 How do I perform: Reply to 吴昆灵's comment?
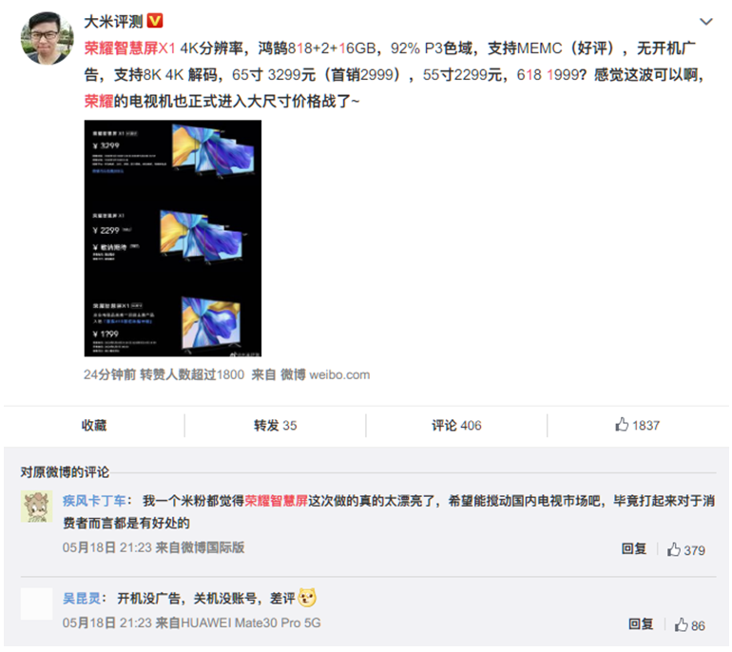pyautogui.click(x=641, y=624)
